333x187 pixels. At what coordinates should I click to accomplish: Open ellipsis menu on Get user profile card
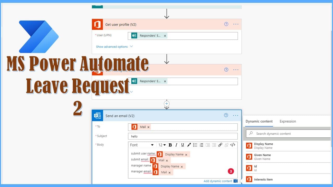[236, 24]
